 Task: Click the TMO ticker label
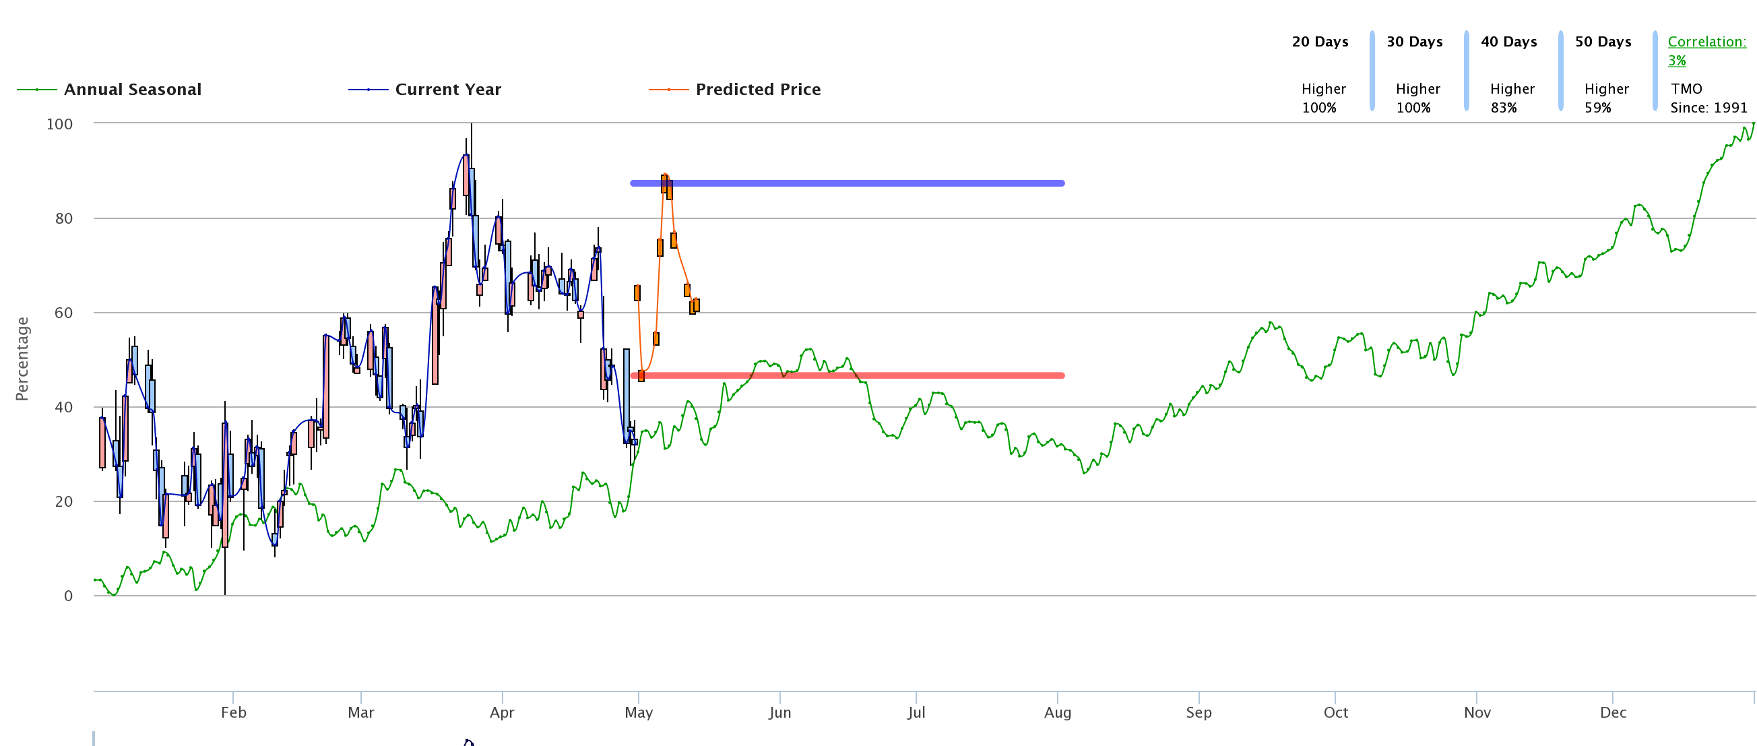coord(1686,89)
